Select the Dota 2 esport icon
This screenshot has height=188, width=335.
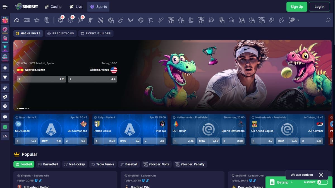point(101,20)
